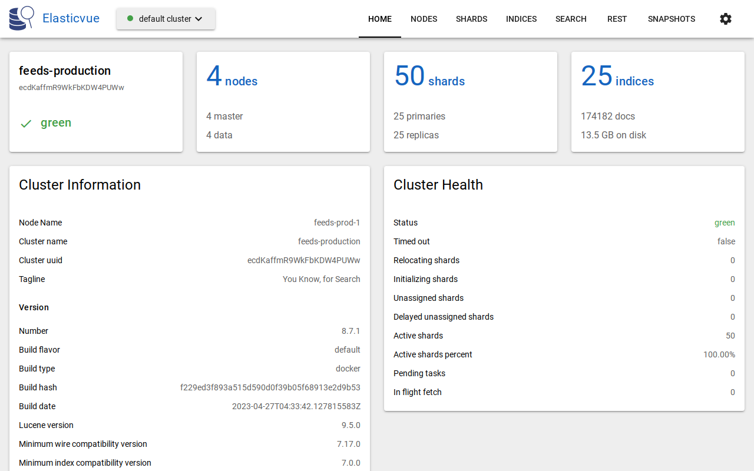
Task: Navigate to the INDICES tab
Action: click(x=521, y=18)
